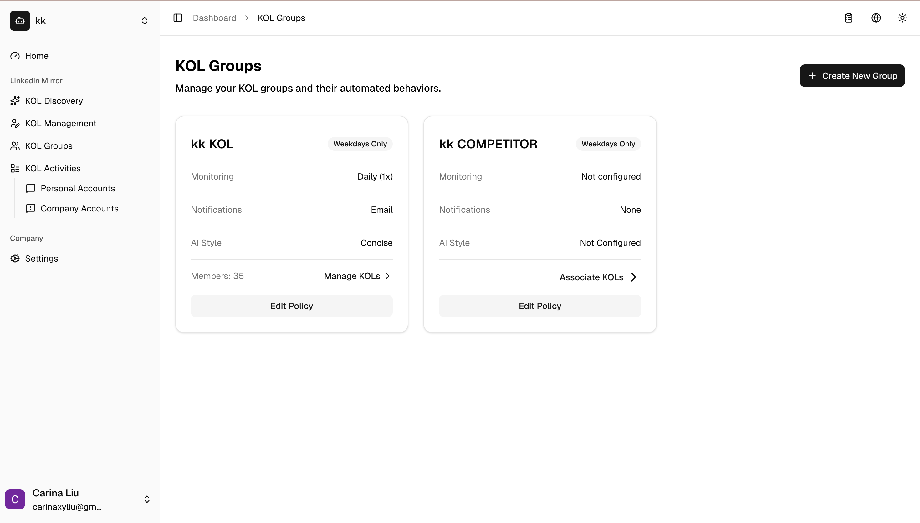Open Associate KOLs on kk COMPETITOR
This screenshot has height=523, width=920.
pos(598,277)
